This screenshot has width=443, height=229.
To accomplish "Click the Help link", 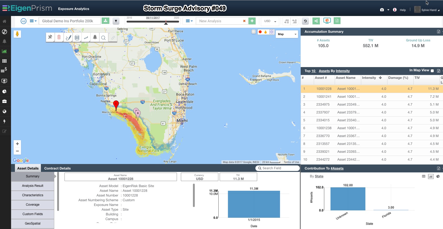I will tap(403, 10).
